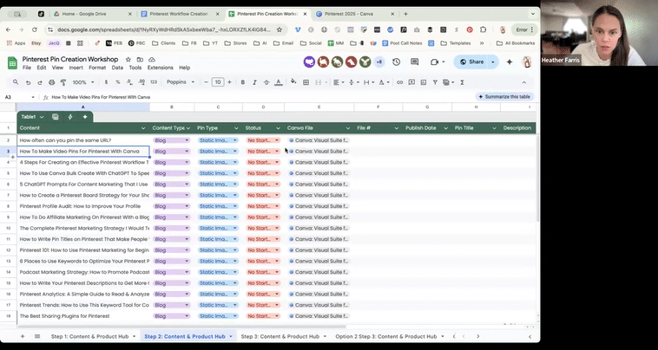Open the text color picker
Screen dimensions: 658x350
[279, 82]
